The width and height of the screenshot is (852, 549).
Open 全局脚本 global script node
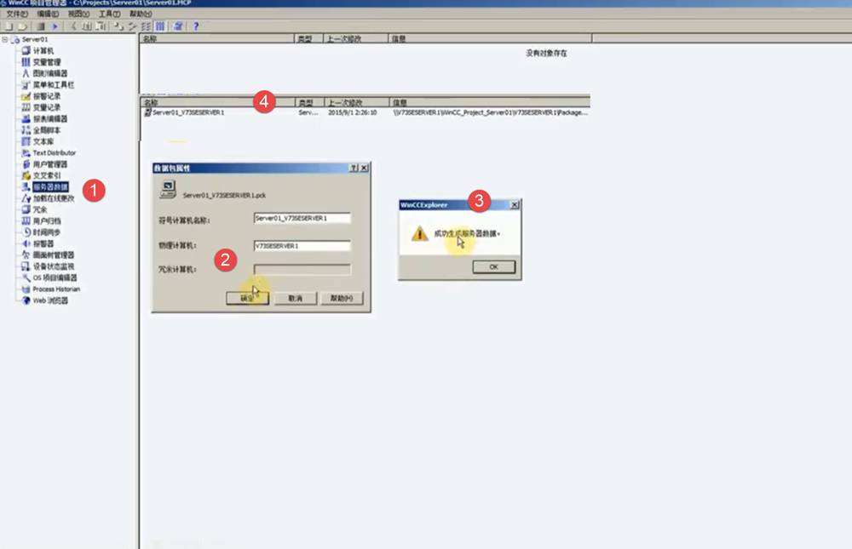[x=46, y=130]
